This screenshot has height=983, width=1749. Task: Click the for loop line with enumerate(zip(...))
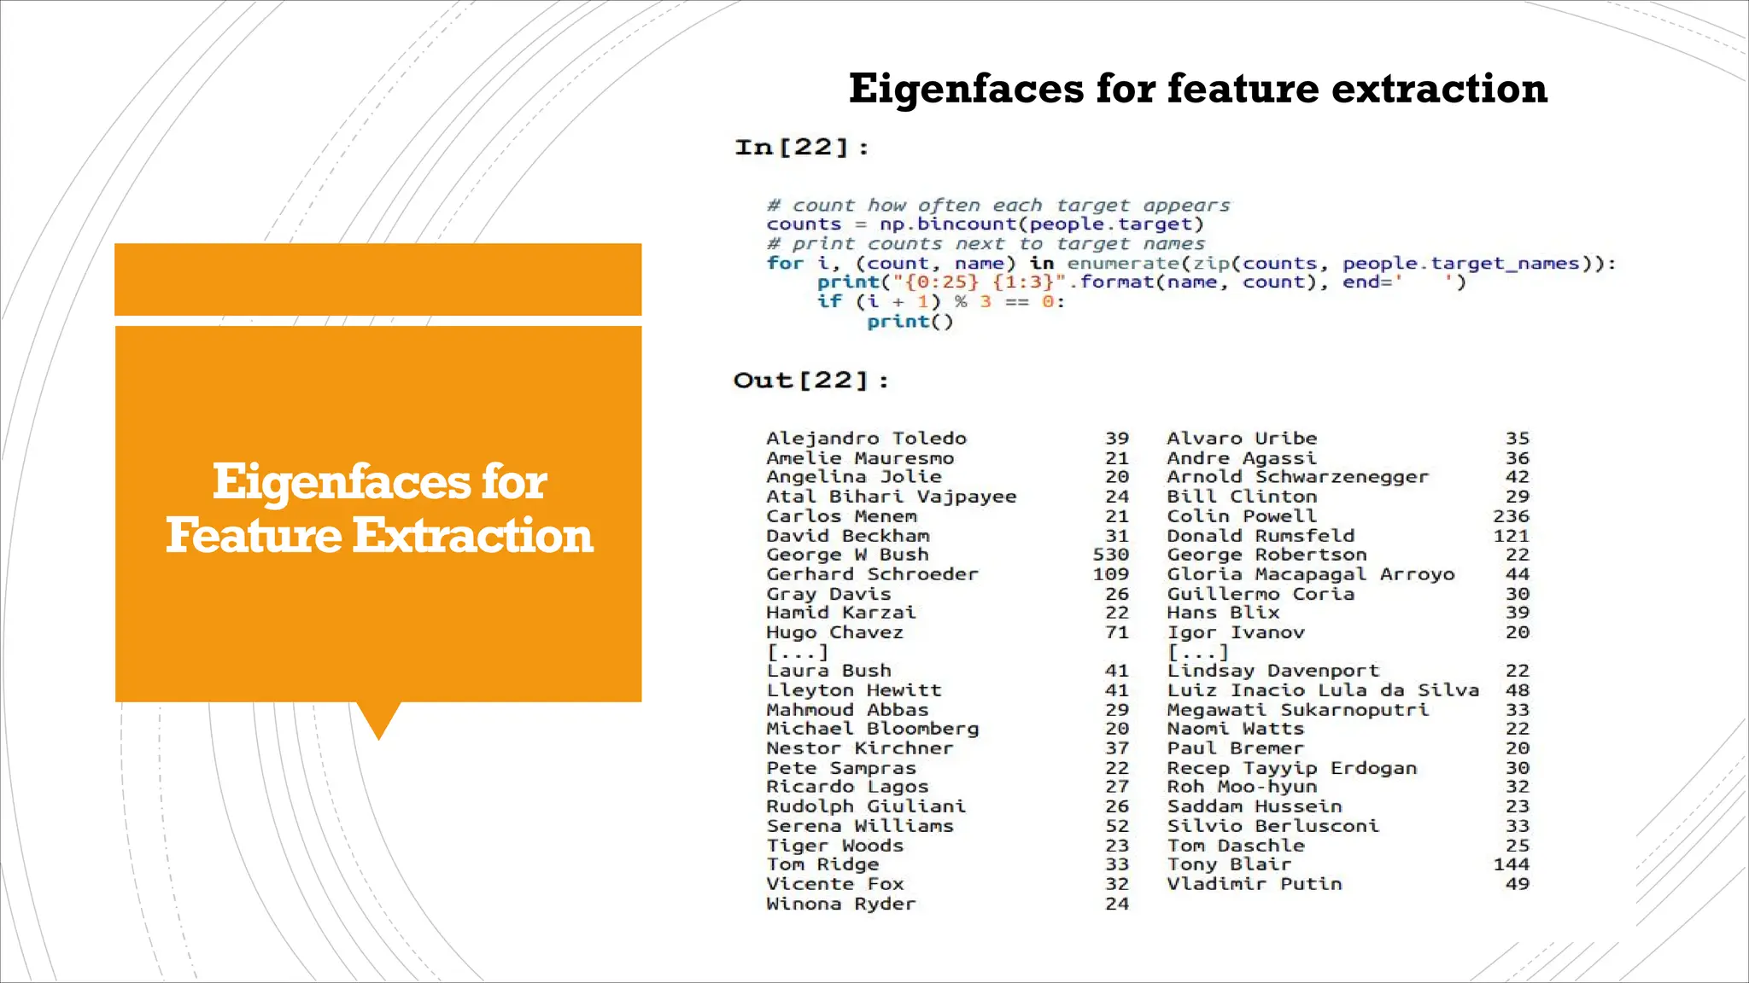1191,264
